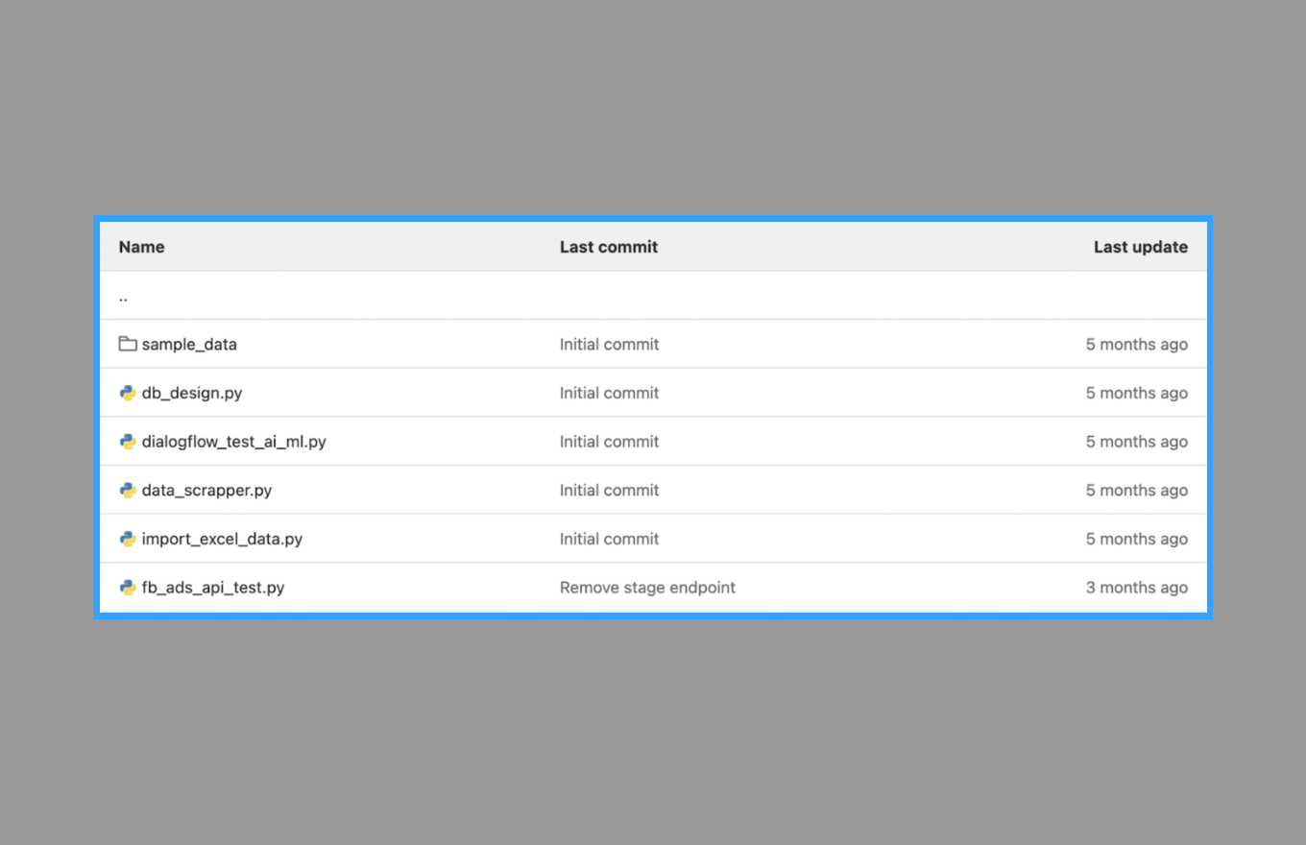The image size is (1306, 845).
Task: Go to parent directory via the two dots
Action: pyautogui.click(x=124, y=297)
